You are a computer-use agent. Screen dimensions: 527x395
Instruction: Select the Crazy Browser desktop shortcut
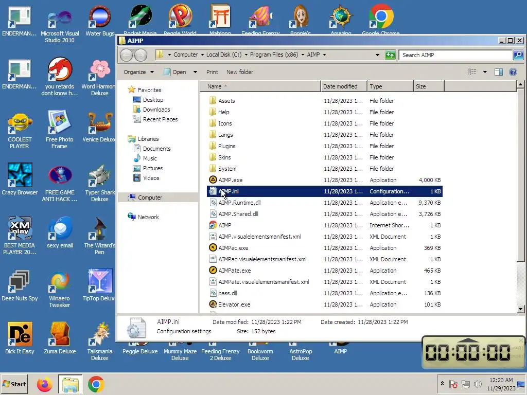[20, 179]
